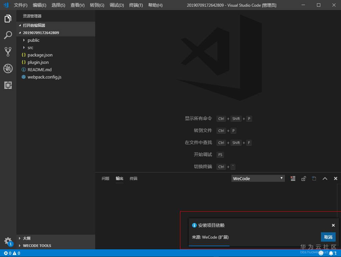Collapse the 20190709172642809 project folder
This screenshot has width=341, height=257.
(x=20, y=33)
